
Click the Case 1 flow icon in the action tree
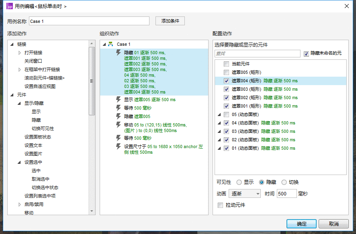[110, 44]
